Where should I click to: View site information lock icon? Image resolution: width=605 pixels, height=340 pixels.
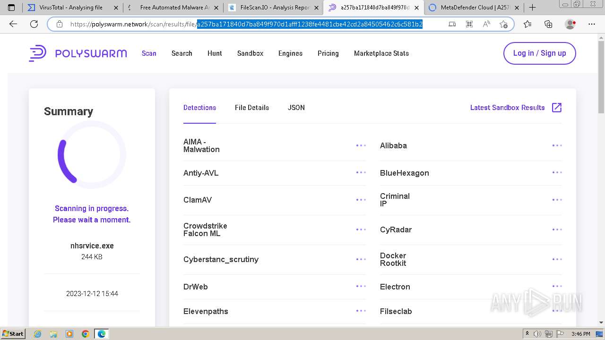pyautogui.click(x=60, y=24)
